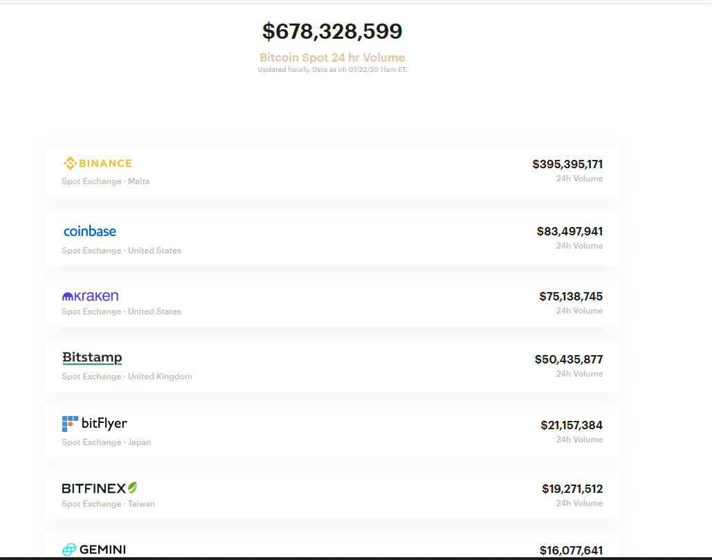Viewport: 712px width, 560px height.
Task: Open the Coinbase exchange row
Action: pos(332,238)
